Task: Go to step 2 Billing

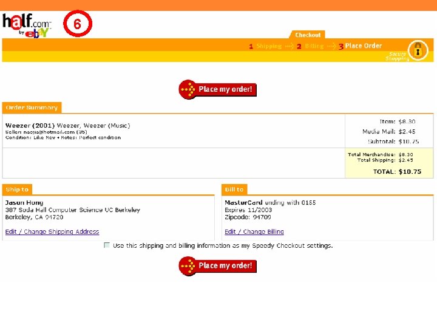Action: pyautogui.click(x=310, y=46)
